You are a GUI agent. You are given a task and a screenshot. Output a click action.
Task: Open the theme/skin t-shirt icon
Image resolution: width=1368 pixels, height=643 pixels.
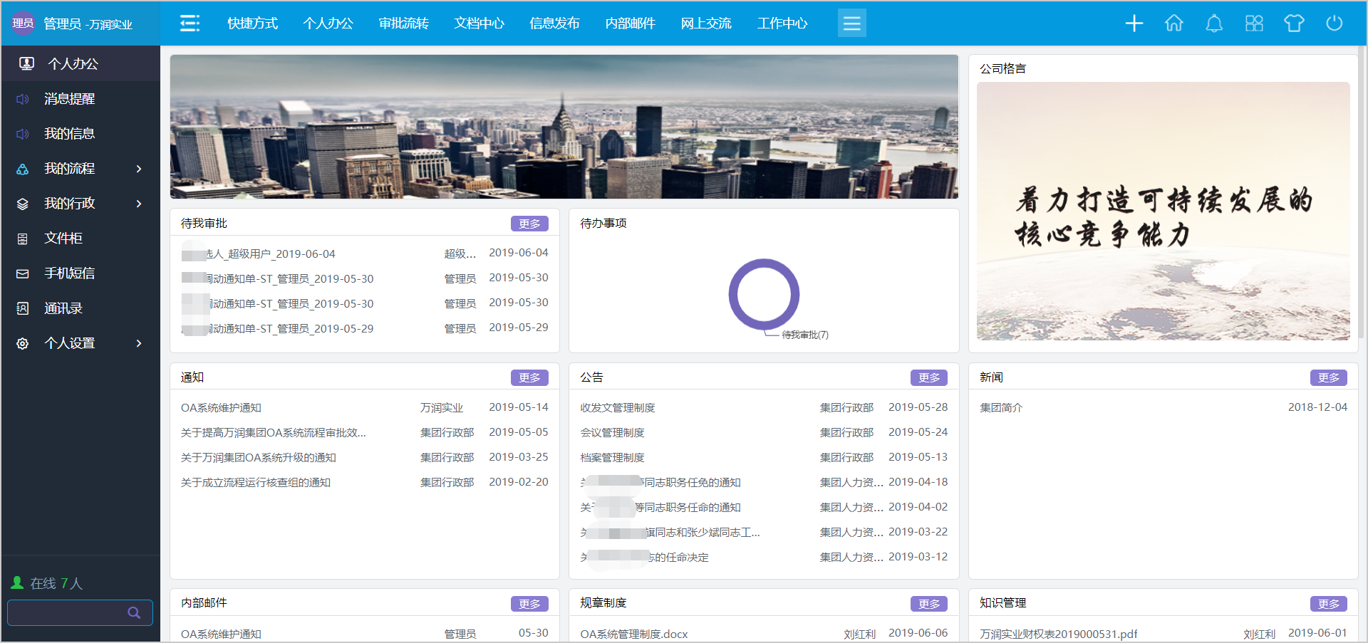1293,23
